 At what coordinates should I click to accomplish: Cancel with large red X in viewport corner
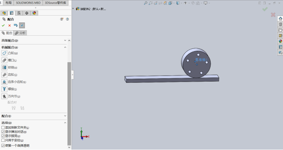click(273, 15)
